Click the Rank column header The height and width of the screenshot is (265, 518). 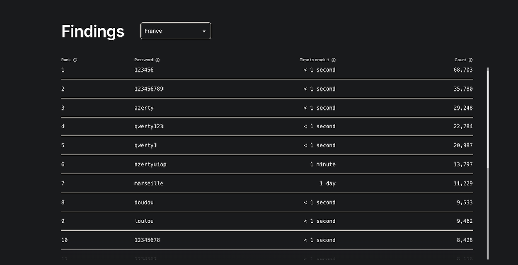point(66,60)
